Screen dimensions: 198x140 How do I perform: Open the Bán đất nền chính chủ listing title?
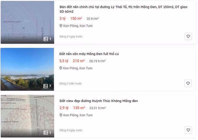pyautogui.click(x=123, y=9)
